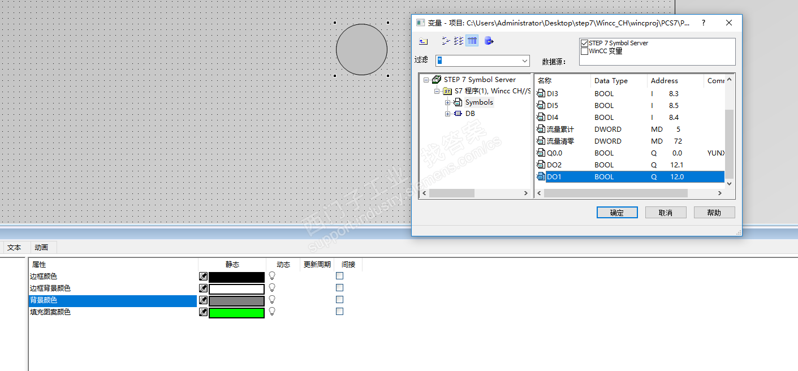
Task: Click into the 过滤 filter text field
Action: (478, 61)
